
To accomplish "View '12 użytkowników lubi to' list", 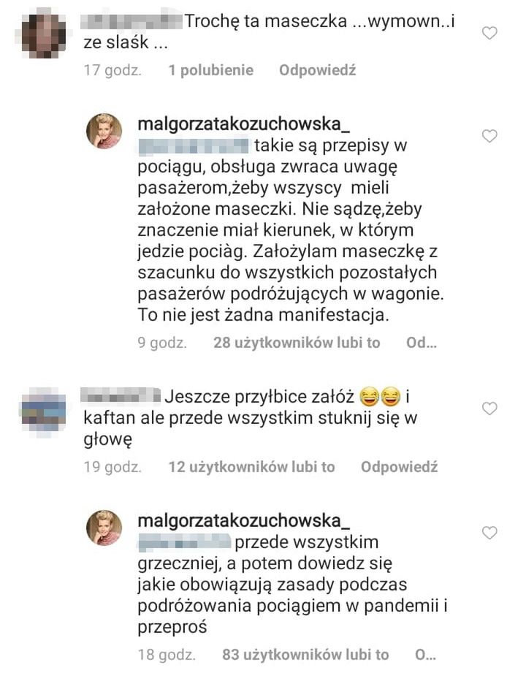I will coord(251,466).
